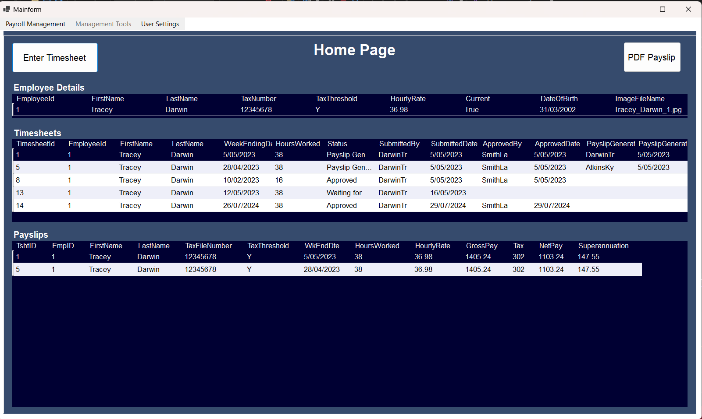Open the User Settings menu
The height and width of the screenshot is (419, 702).
160,24
